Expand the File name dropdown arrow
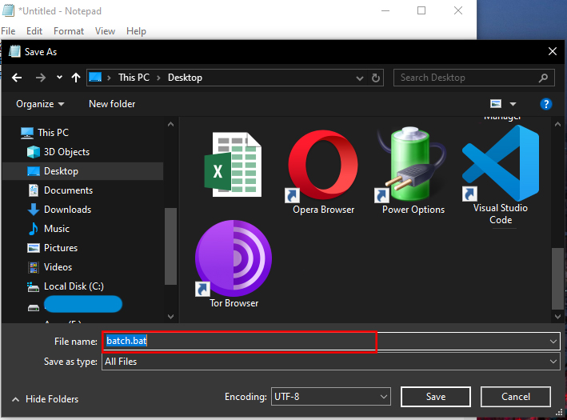 click(x=553, y=342)
